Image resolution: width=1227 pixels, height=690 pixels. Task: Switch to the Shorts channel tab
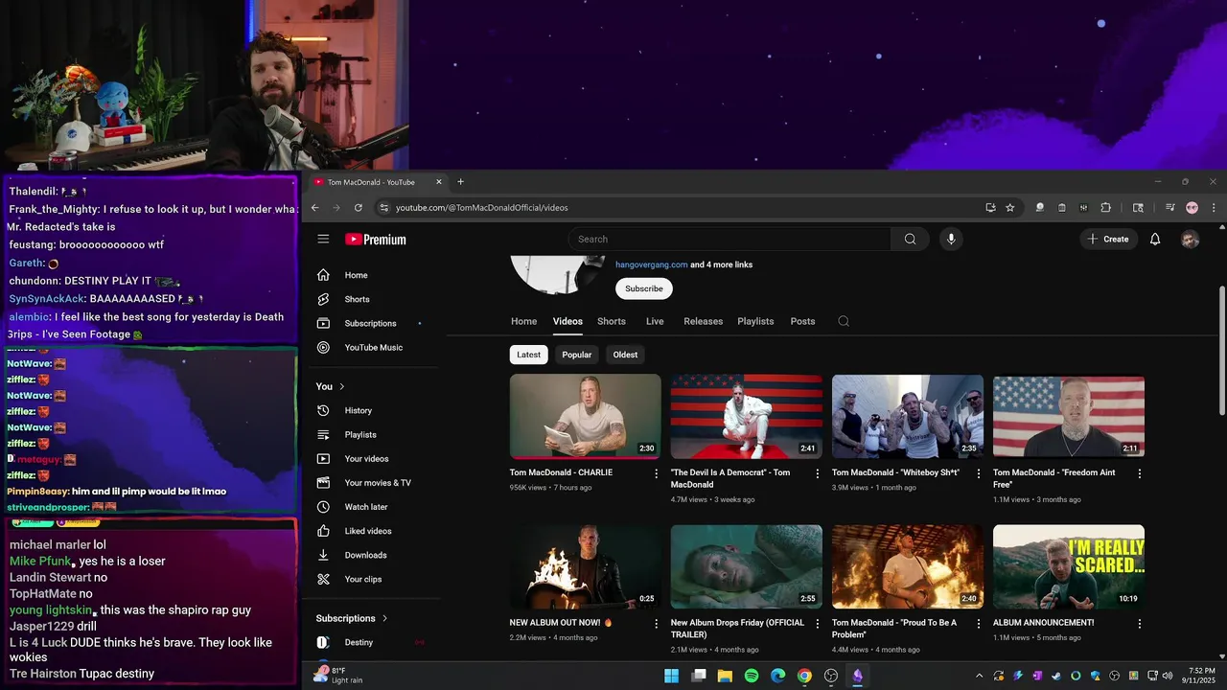pyautogui.click(x=611, y=321)
